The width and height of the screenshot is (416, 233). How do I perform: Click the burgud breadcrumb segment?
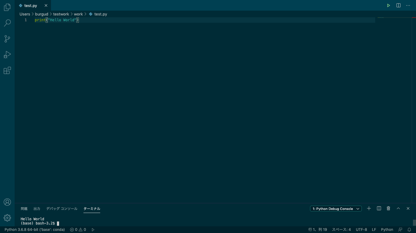pos(41,14)
